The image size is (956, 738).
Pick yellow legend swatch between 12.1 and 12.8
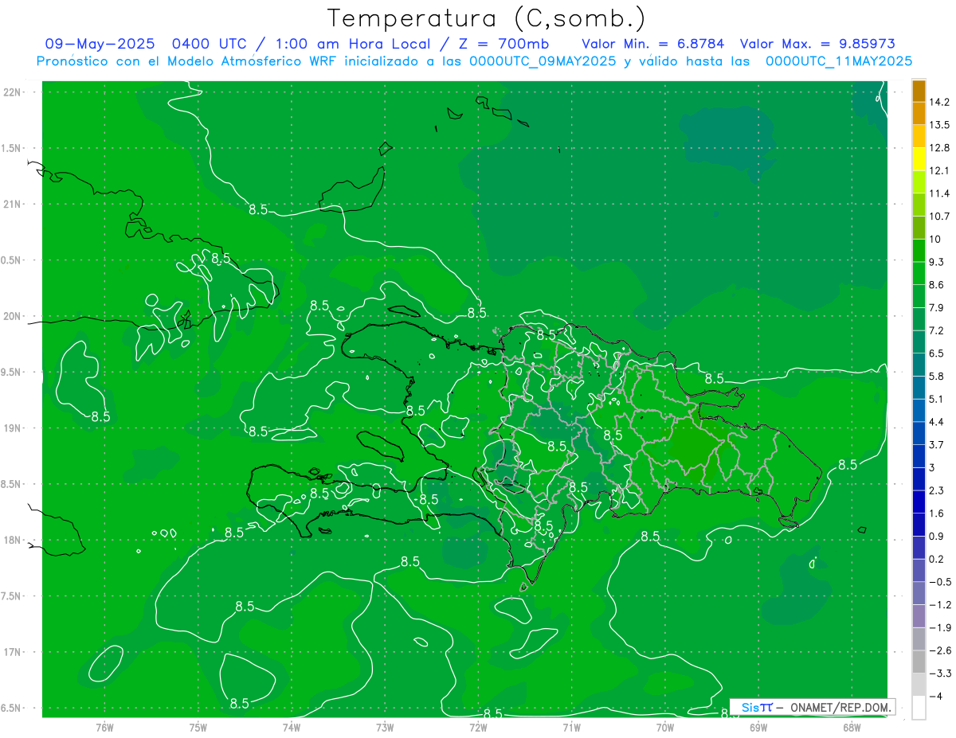(919, 159)
